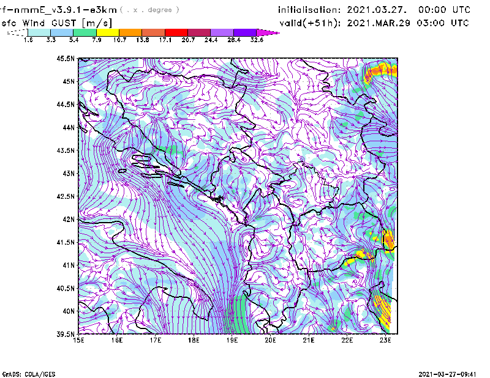Click the light blue 3.3–5.4 legend swatch

tap(62, 32)
